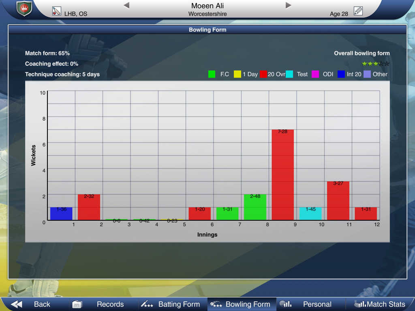
Task: Click the overall bowling form star rating
Action: click(x=375, y=64)
